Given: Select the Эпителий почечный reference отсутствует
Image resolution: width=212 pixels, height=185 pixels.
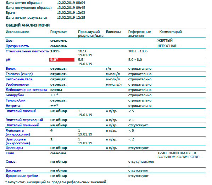Looking at the screenshot, I should (x=138, y=125).
